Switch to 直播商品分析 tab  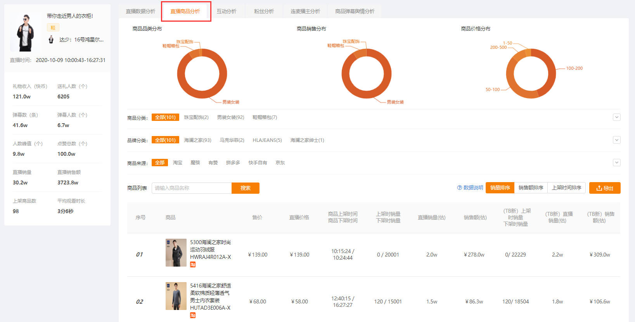(185, 11)
